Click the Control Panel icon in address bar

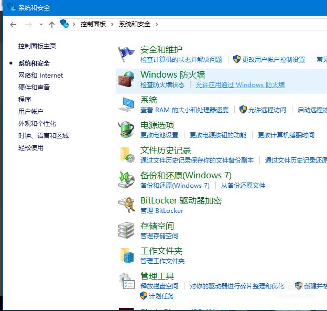pyautogui.click(x=64, y=24)
